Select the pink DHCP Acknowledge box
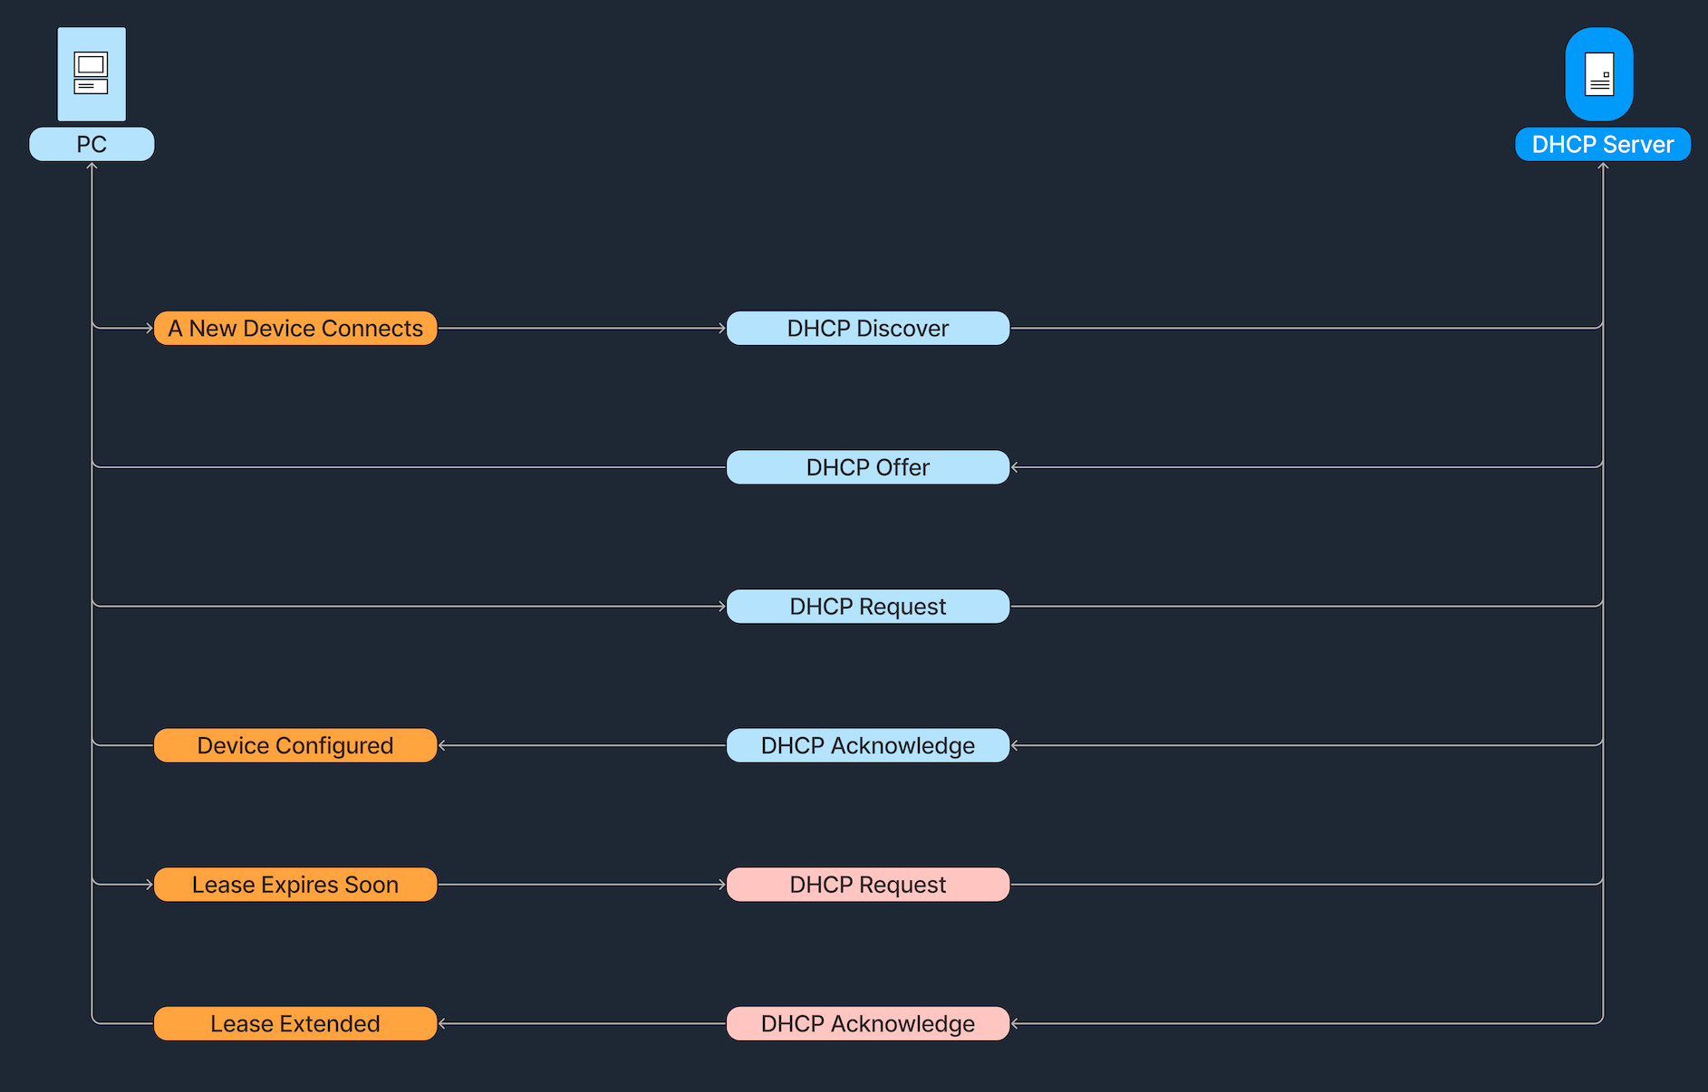The image size is (1708, 1092). (x=867, y=1023)
